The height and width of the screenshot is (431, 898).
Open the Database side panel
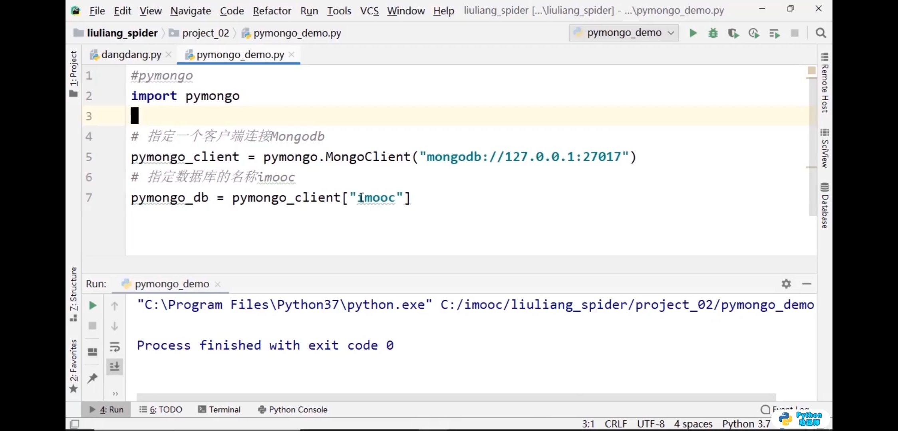pos(824,206)
